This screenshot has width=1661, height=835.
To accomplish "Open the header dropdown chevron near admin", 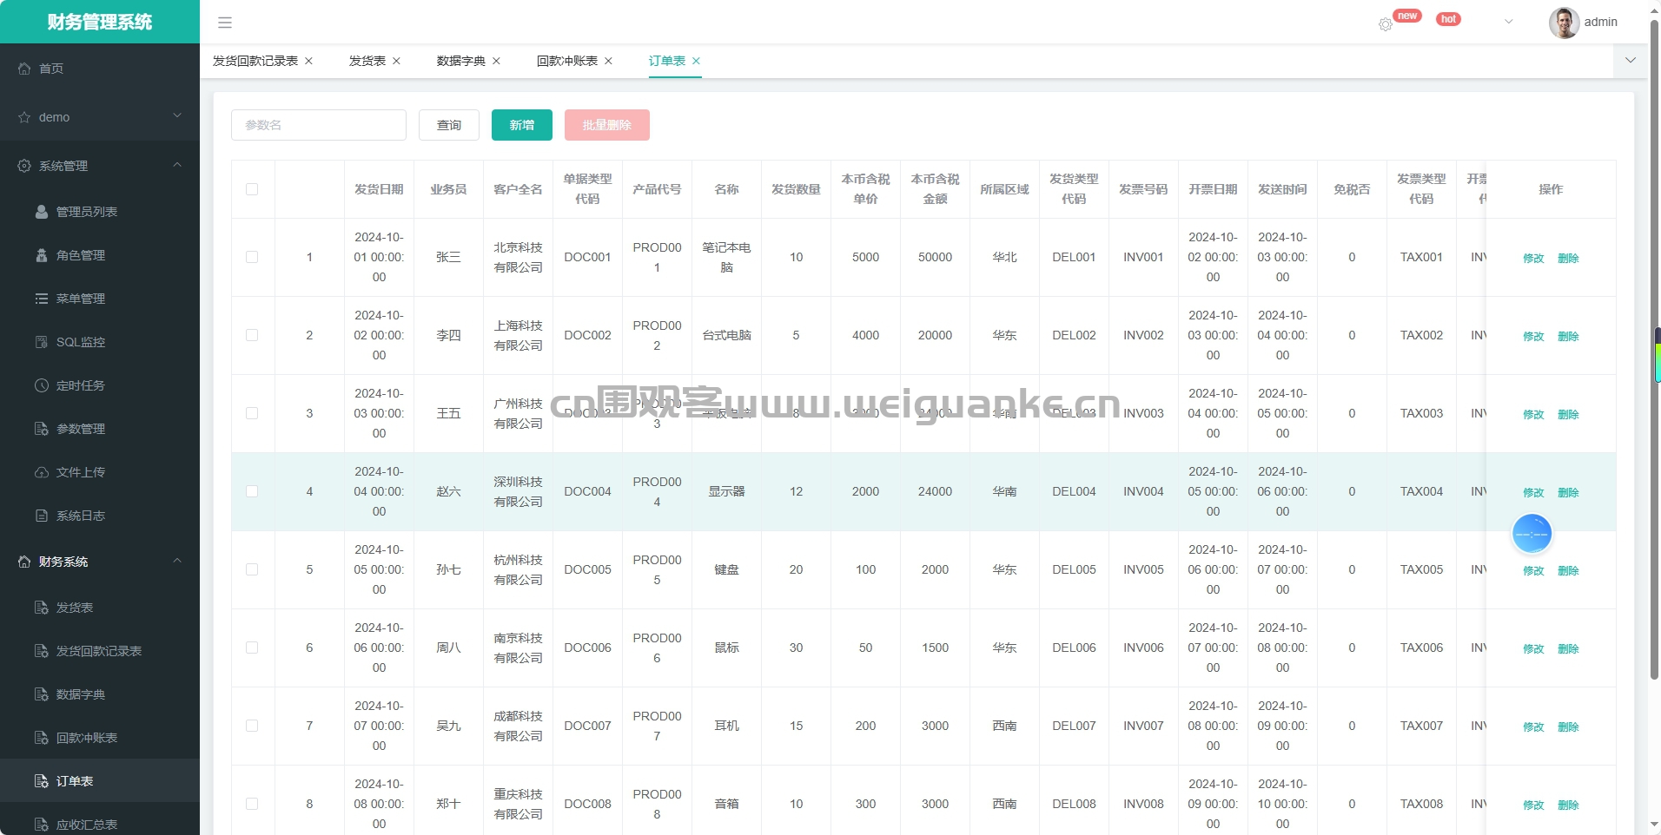I will pyautogui.click(x=1509, y=23).
